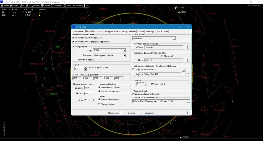Maximize the Настройки dialog window

180,27
